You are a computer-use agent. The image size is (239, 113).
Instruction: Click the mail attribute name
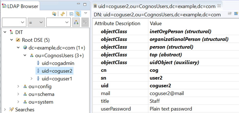(105, 94)
